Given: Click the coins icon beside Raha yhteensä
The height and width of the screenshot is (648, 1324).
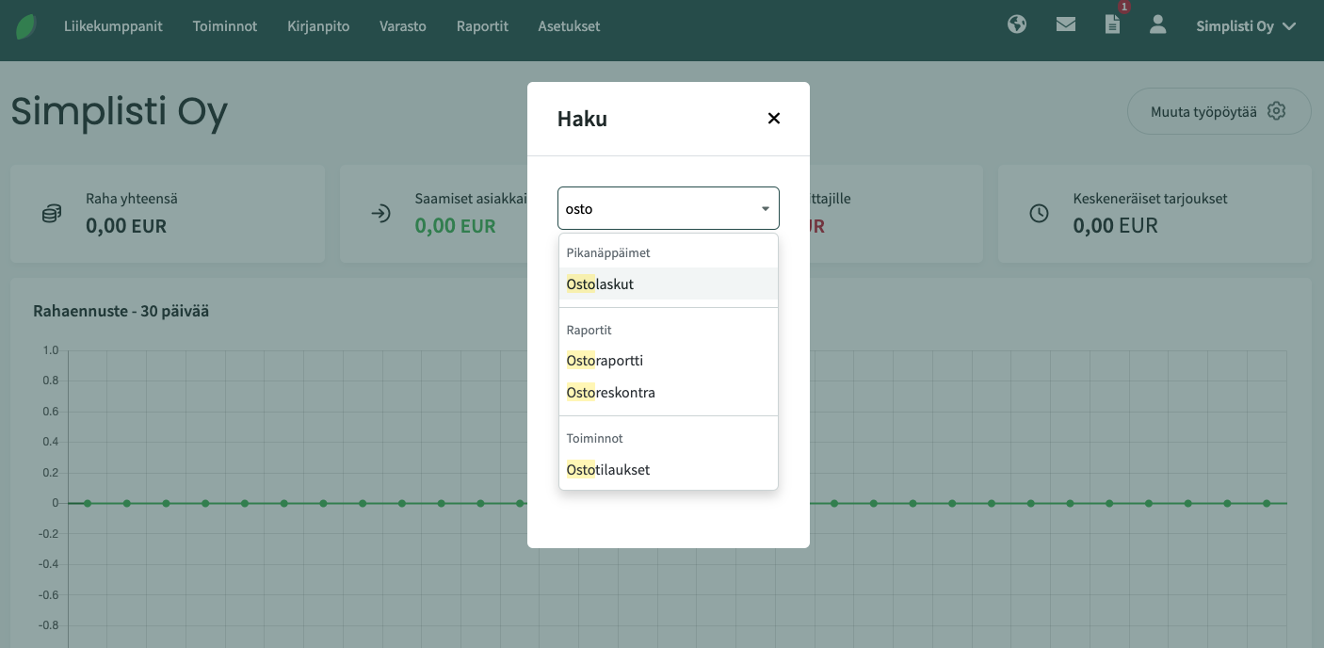Looking at the screenshot, I should (x=52, y=214).
